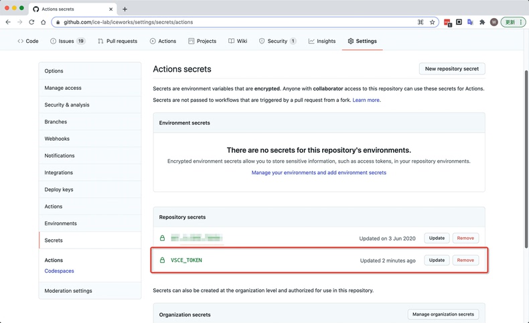Reload the page using the refresh icon
Screen dimensions: 529x323
click(31, 22)
